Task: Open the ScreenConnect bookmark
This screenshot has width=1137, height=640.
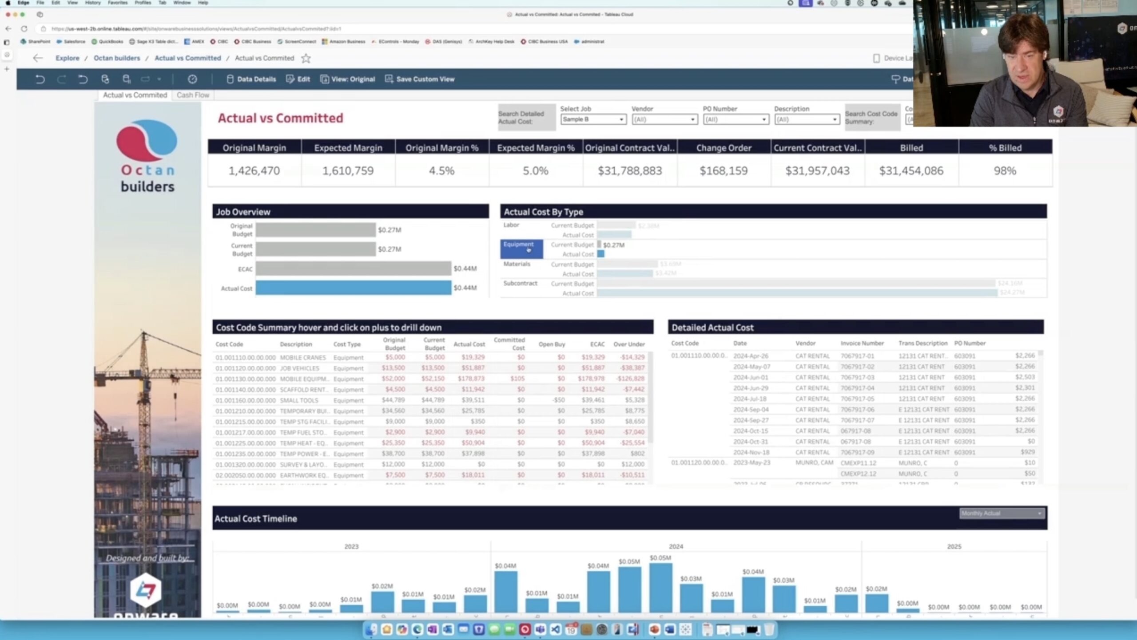Action: coord(297,42)
